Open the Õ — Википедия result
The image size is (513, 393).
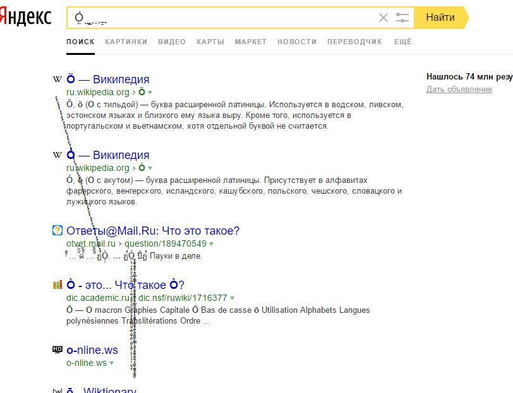pos(107,79)
